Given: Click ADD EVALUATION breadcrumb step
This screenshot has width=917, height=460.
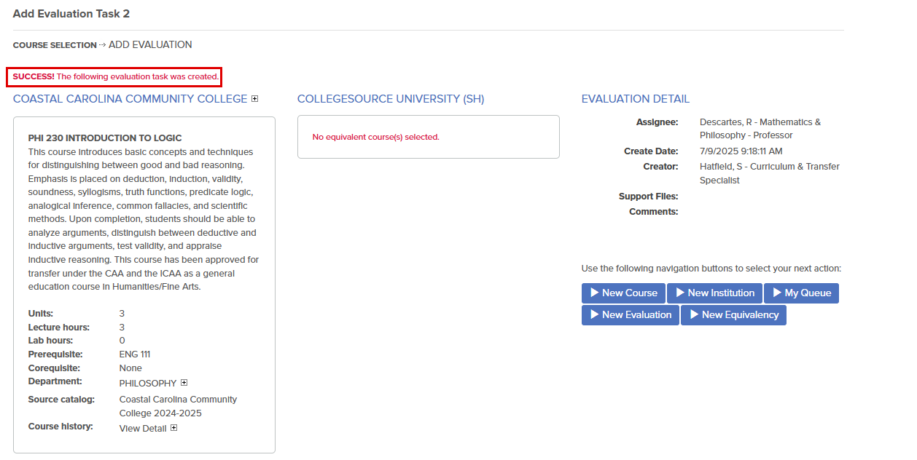Looking at the screenshot, I should coord(150,45).
